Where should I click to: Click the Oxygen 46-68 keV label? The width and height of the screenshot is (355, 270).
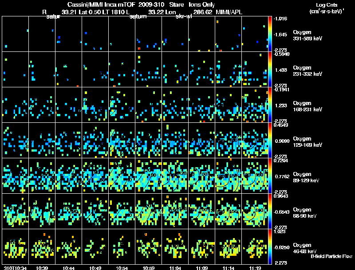(x=305, y=248)
